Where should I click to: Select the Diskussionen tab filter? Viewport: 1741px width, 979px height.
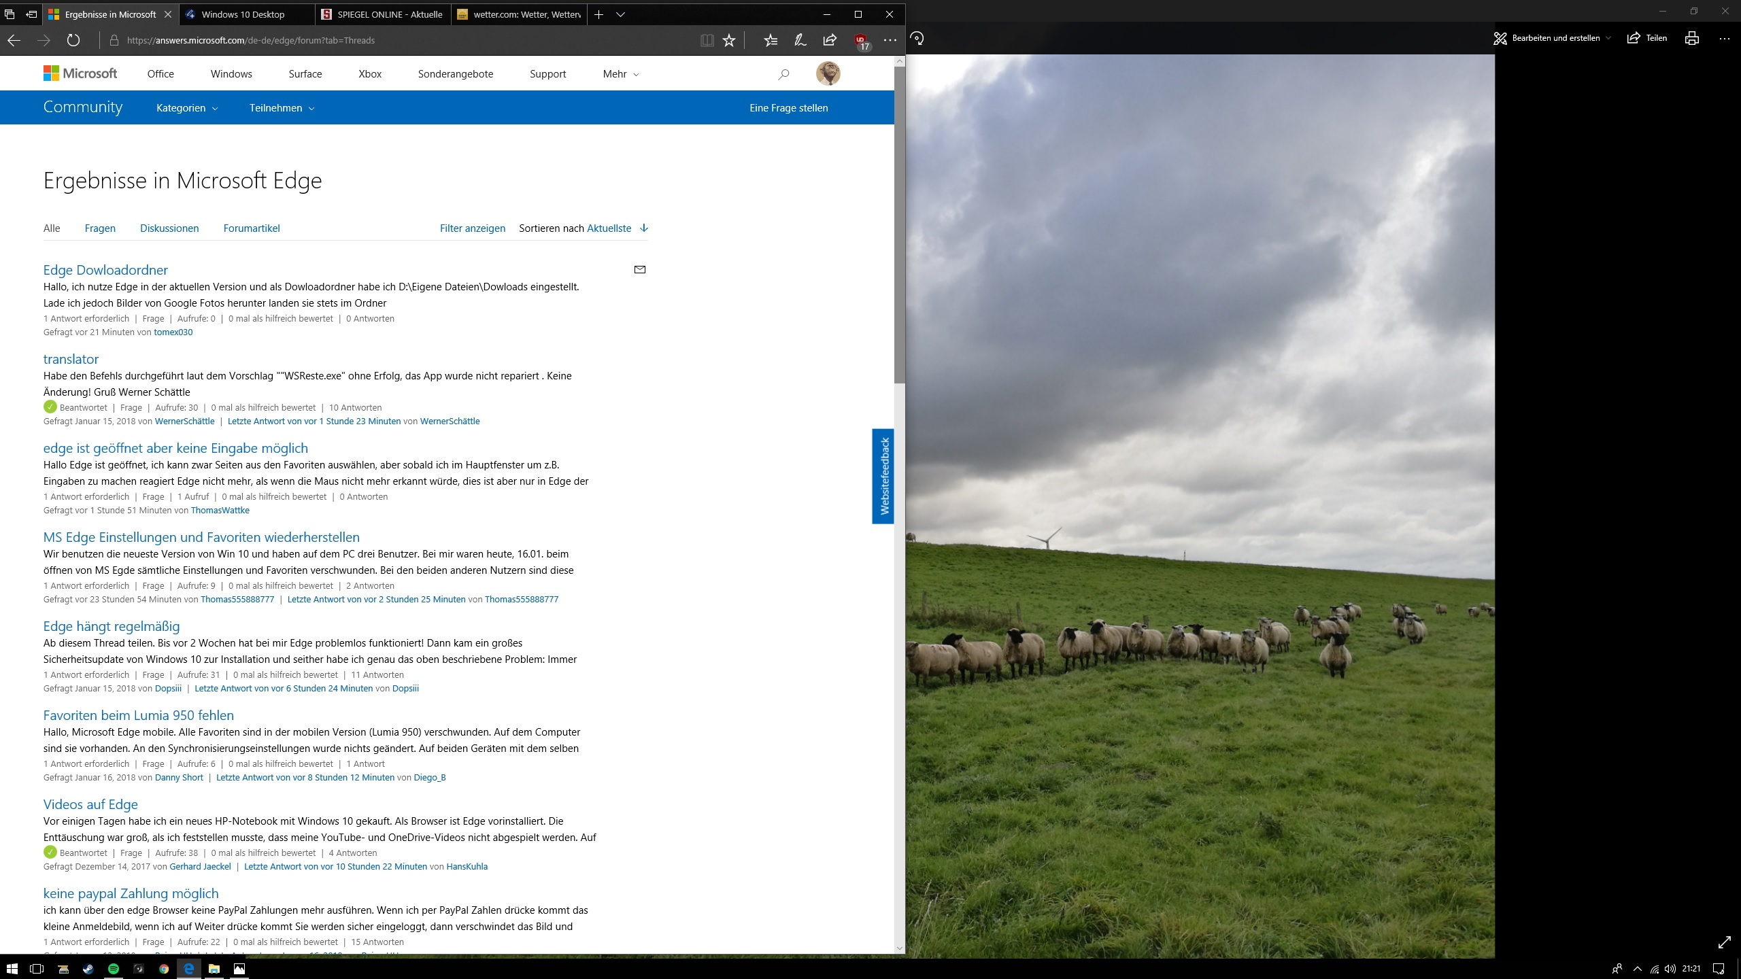pyautogui.click(x=169, y=228)
